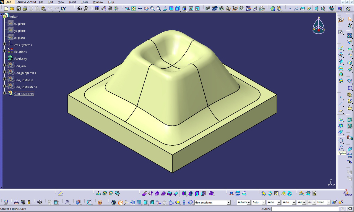Click the Zoom Out magnifier icon
This screenshot has height=212, width=354.
[159, 9]
